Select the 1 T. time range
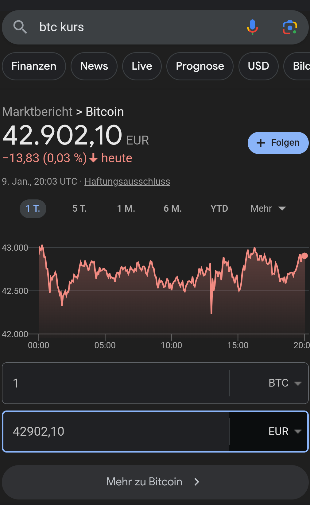Viewport: 310px width, 505px height. pos(33,209)
